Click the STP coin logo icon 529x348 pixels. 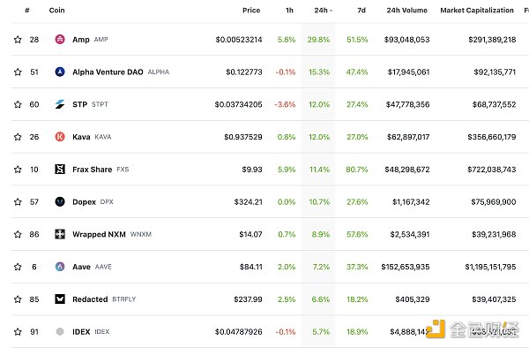pyautogui.click(x=60, y=104)
